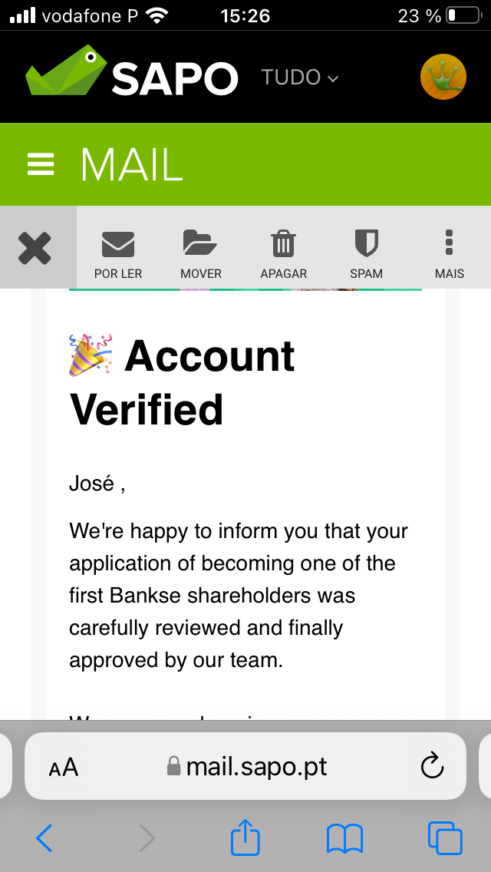Tap the mail.sapo.pt address bar

[x=247, y=766]
